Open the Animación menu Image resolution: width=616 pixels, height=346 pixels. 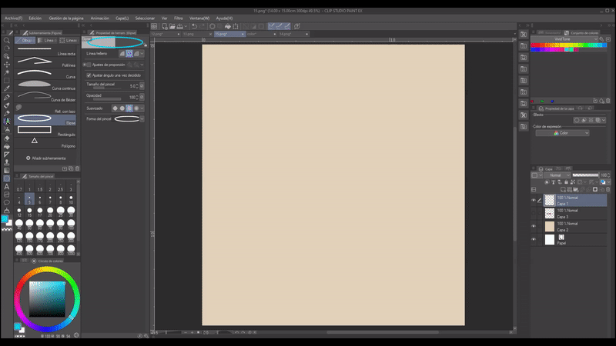[x=99, y=17]
